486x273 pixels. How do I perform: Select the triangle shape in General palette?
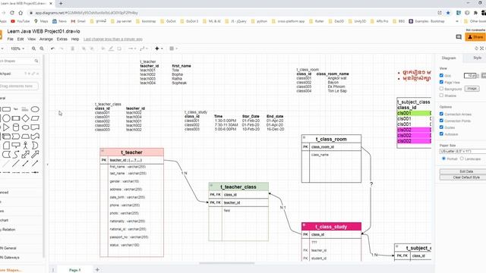coord(6,127)
